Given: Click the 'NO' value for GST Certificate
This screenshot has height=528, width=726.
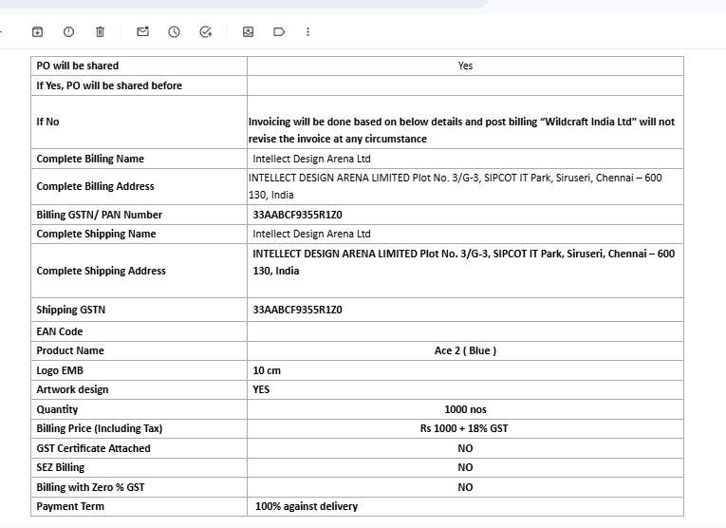Looking at the screenshot, I should (x=465, y=448).
